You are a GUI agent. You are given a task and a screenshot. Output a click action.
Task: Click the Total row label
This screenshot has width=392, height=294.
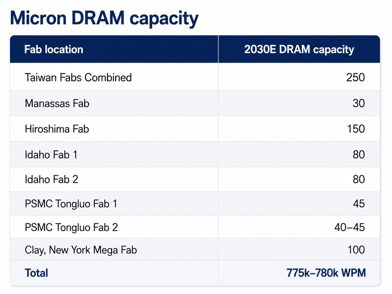tap(36, 273)
